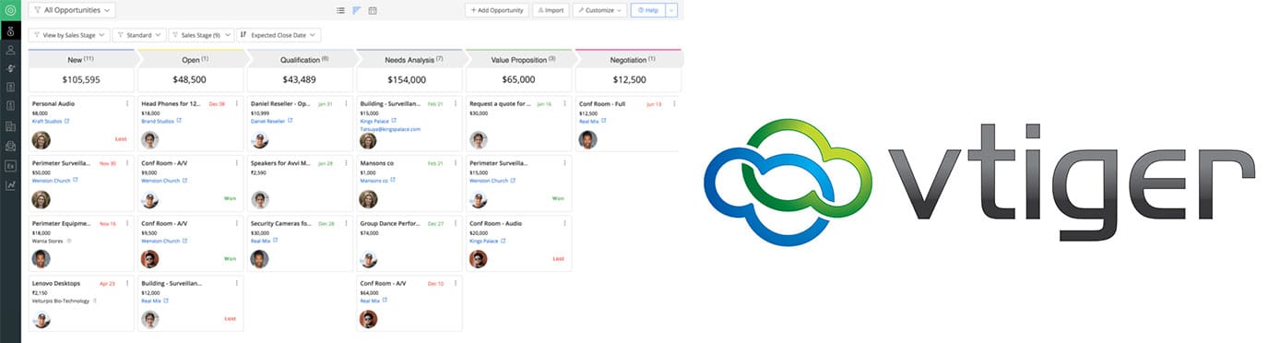Open the View by Sales Stage dropdown

click(x=69, y=35)
